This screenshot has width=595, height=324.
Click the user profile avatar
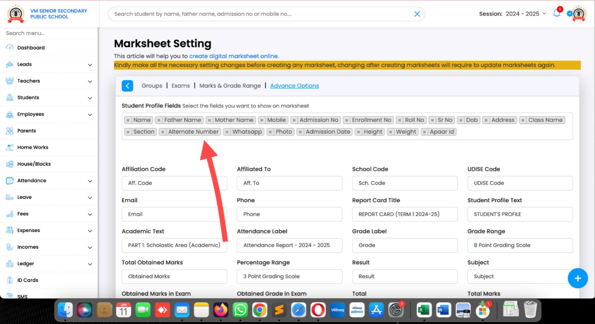(579, 14)
